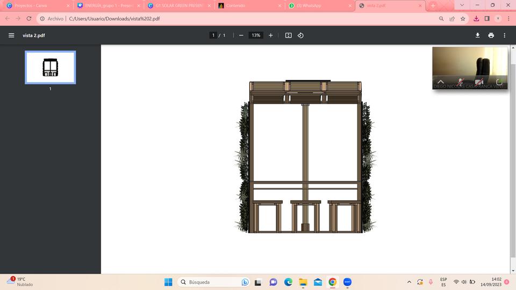
Task: Zoom in with the plus button
Action: click(x=270, y=35)
